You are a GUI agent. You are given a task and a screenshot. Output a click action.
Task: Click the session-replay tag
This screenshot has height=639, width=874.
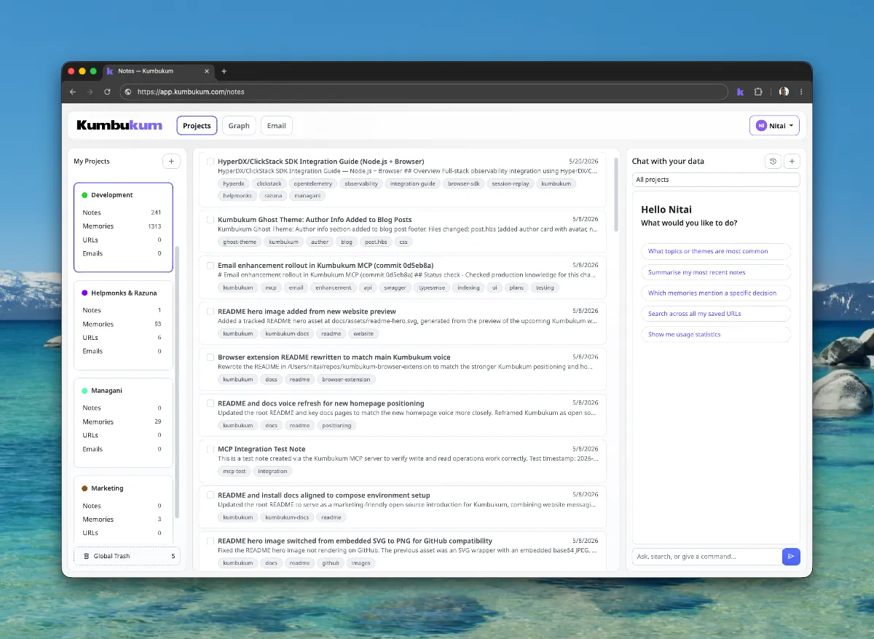[x=511, y=183]
